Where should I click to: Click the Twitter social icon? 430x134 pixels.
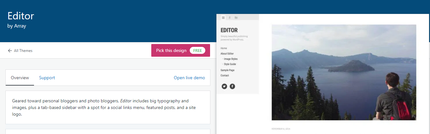pos(224,86)
